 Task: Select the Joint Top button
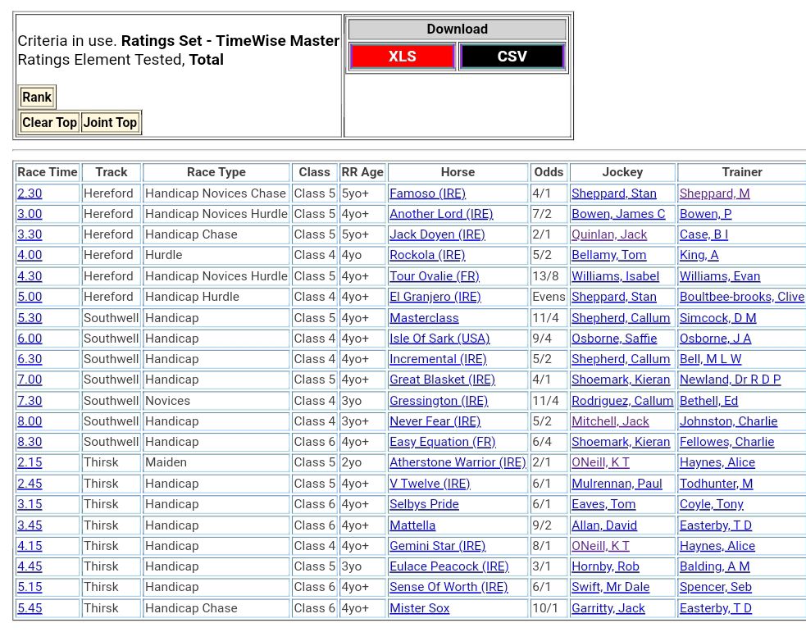click(110, 123)
